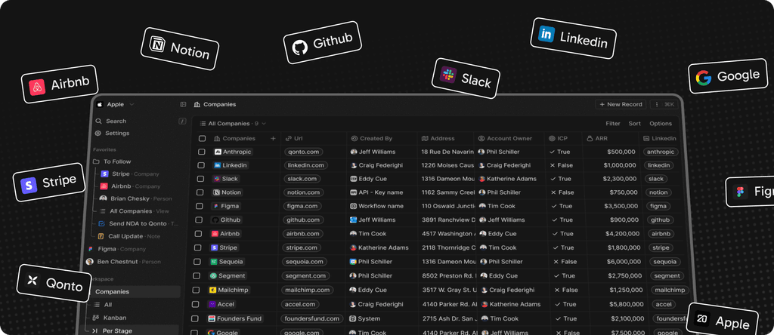This screenshot has width=774, height=335.
Task: Click the Sort button
Action: [635, 124]
